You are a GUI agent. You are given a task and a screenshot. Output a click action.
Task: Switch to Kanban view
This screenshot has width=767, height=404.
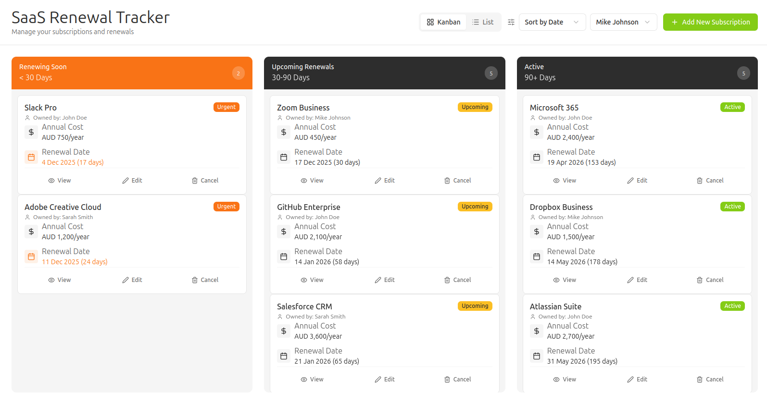click(443, 22)
